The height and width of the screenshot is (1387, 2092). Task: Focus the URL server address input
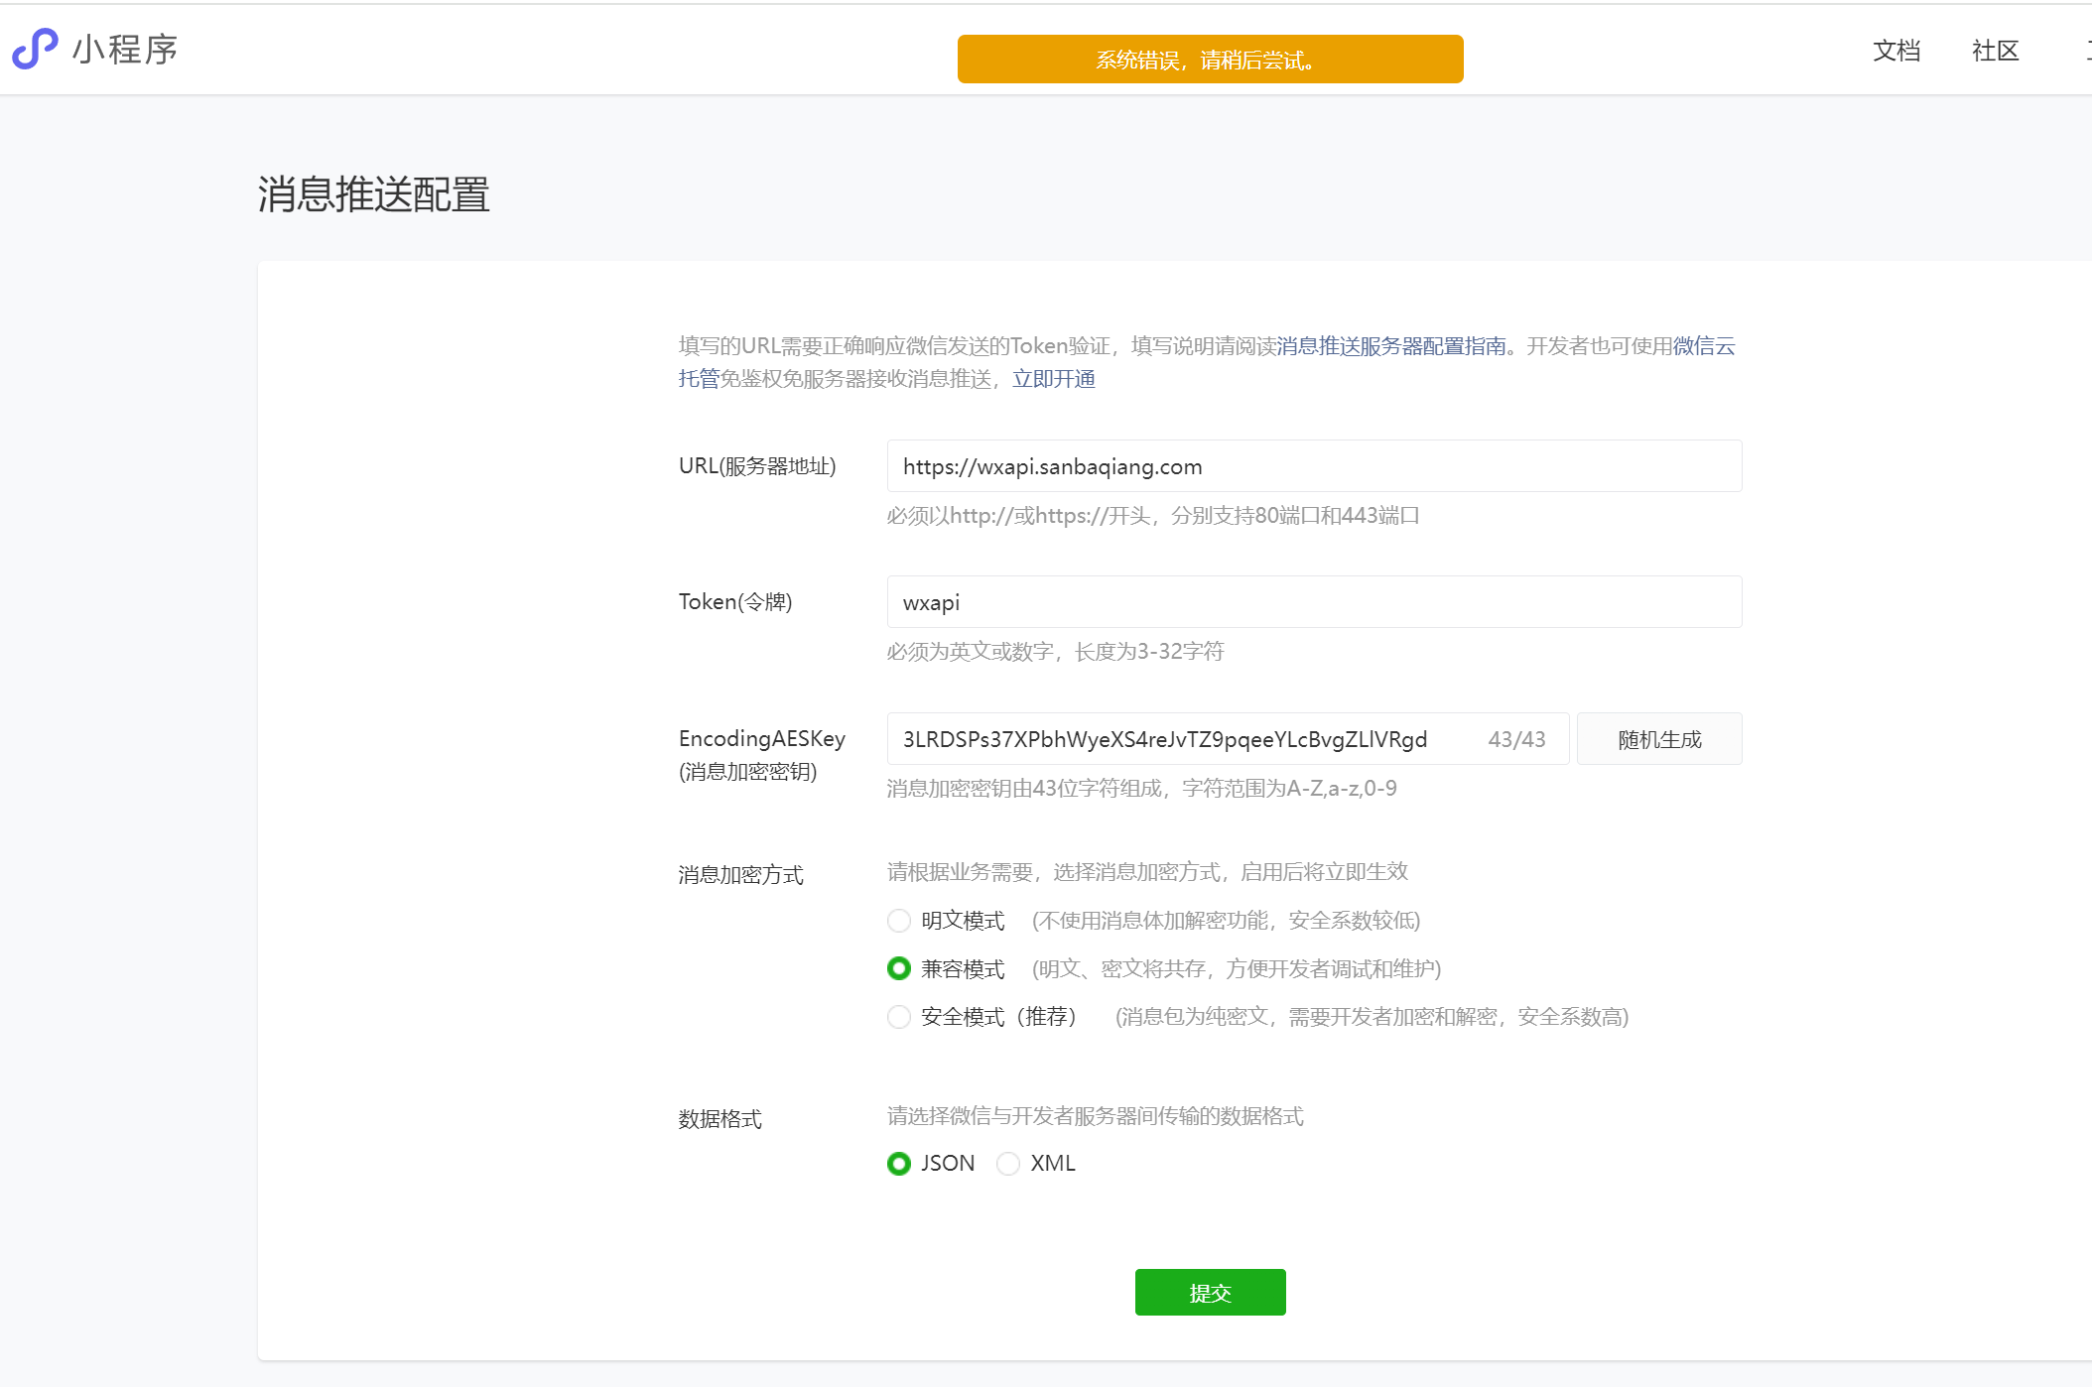coord(1313,466)
